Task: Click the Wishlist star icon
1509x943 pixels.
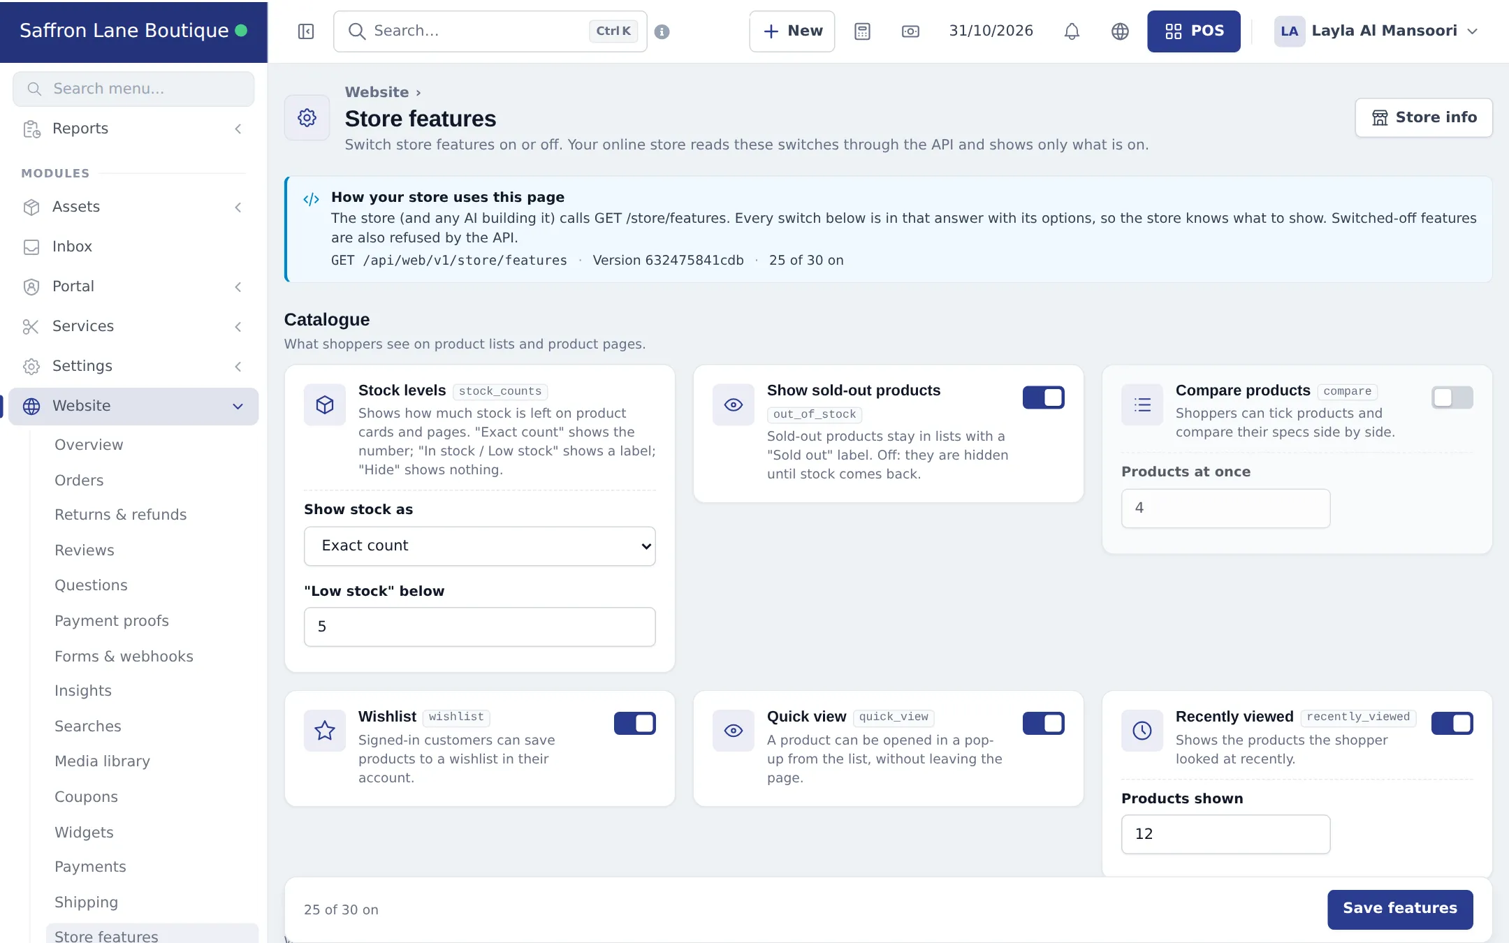Action: pos(325,731)
